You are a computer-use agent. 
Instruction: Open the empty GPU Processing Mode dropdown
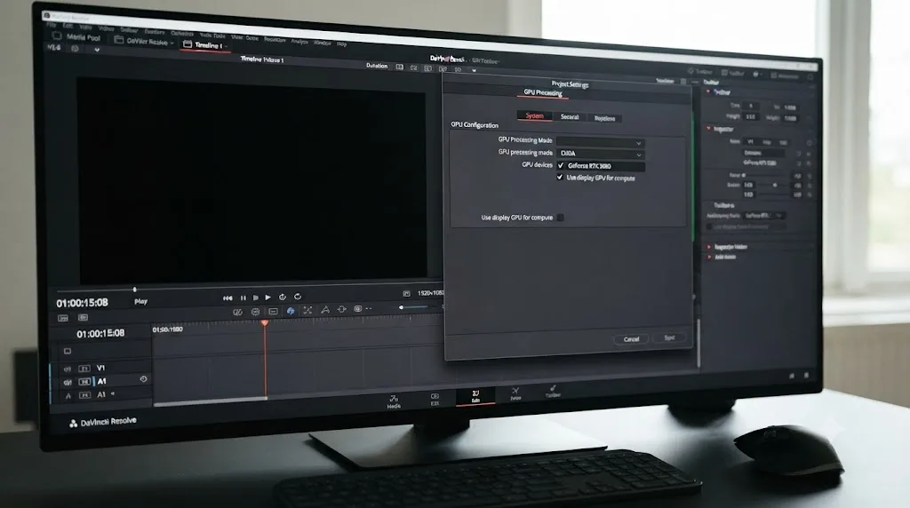600,142
